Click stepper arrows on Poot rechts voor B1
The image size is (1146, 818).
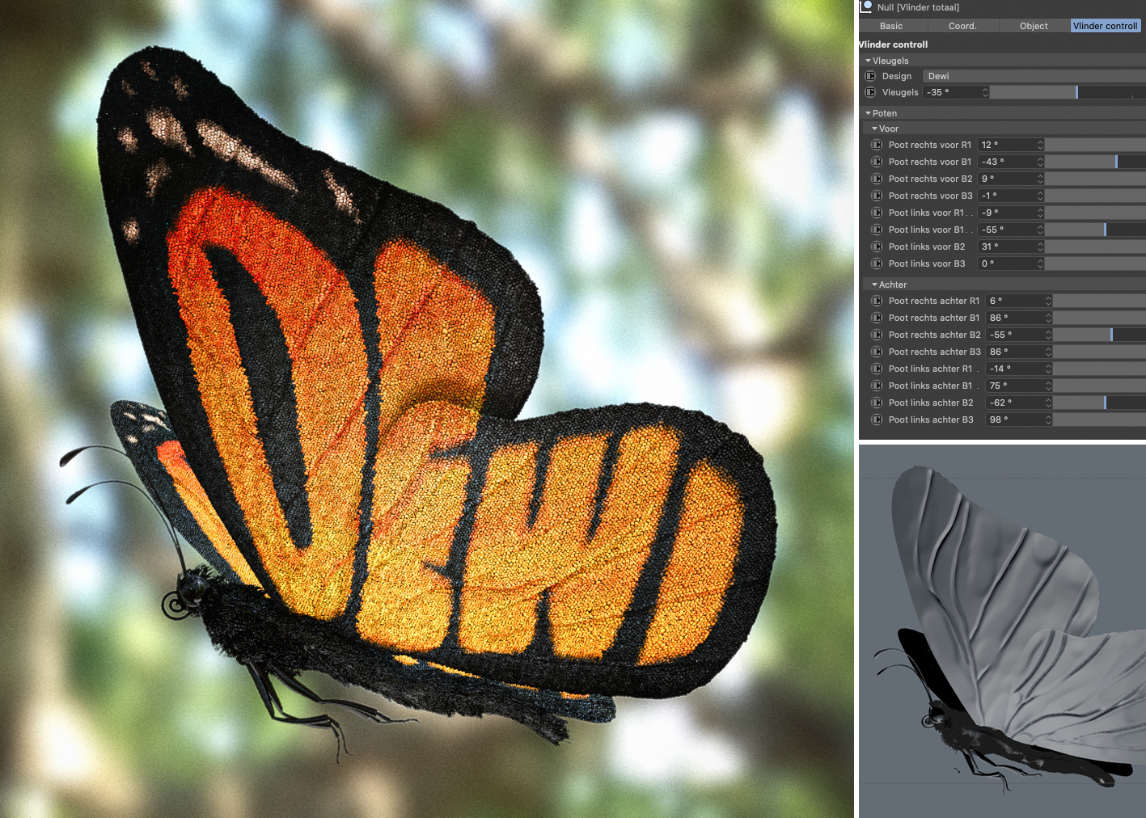(1040, 162)
